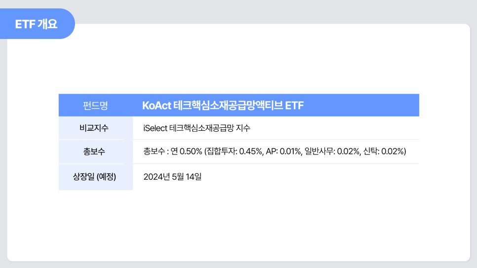
Task: Click the 2024년 5월 14일 listing date
Action: 172,177
